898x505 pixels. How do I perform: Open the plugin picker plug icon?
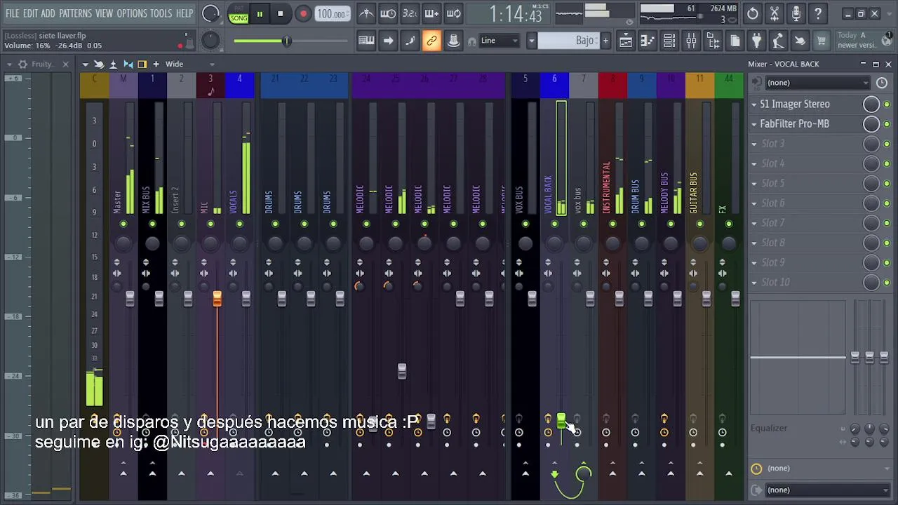756,41
